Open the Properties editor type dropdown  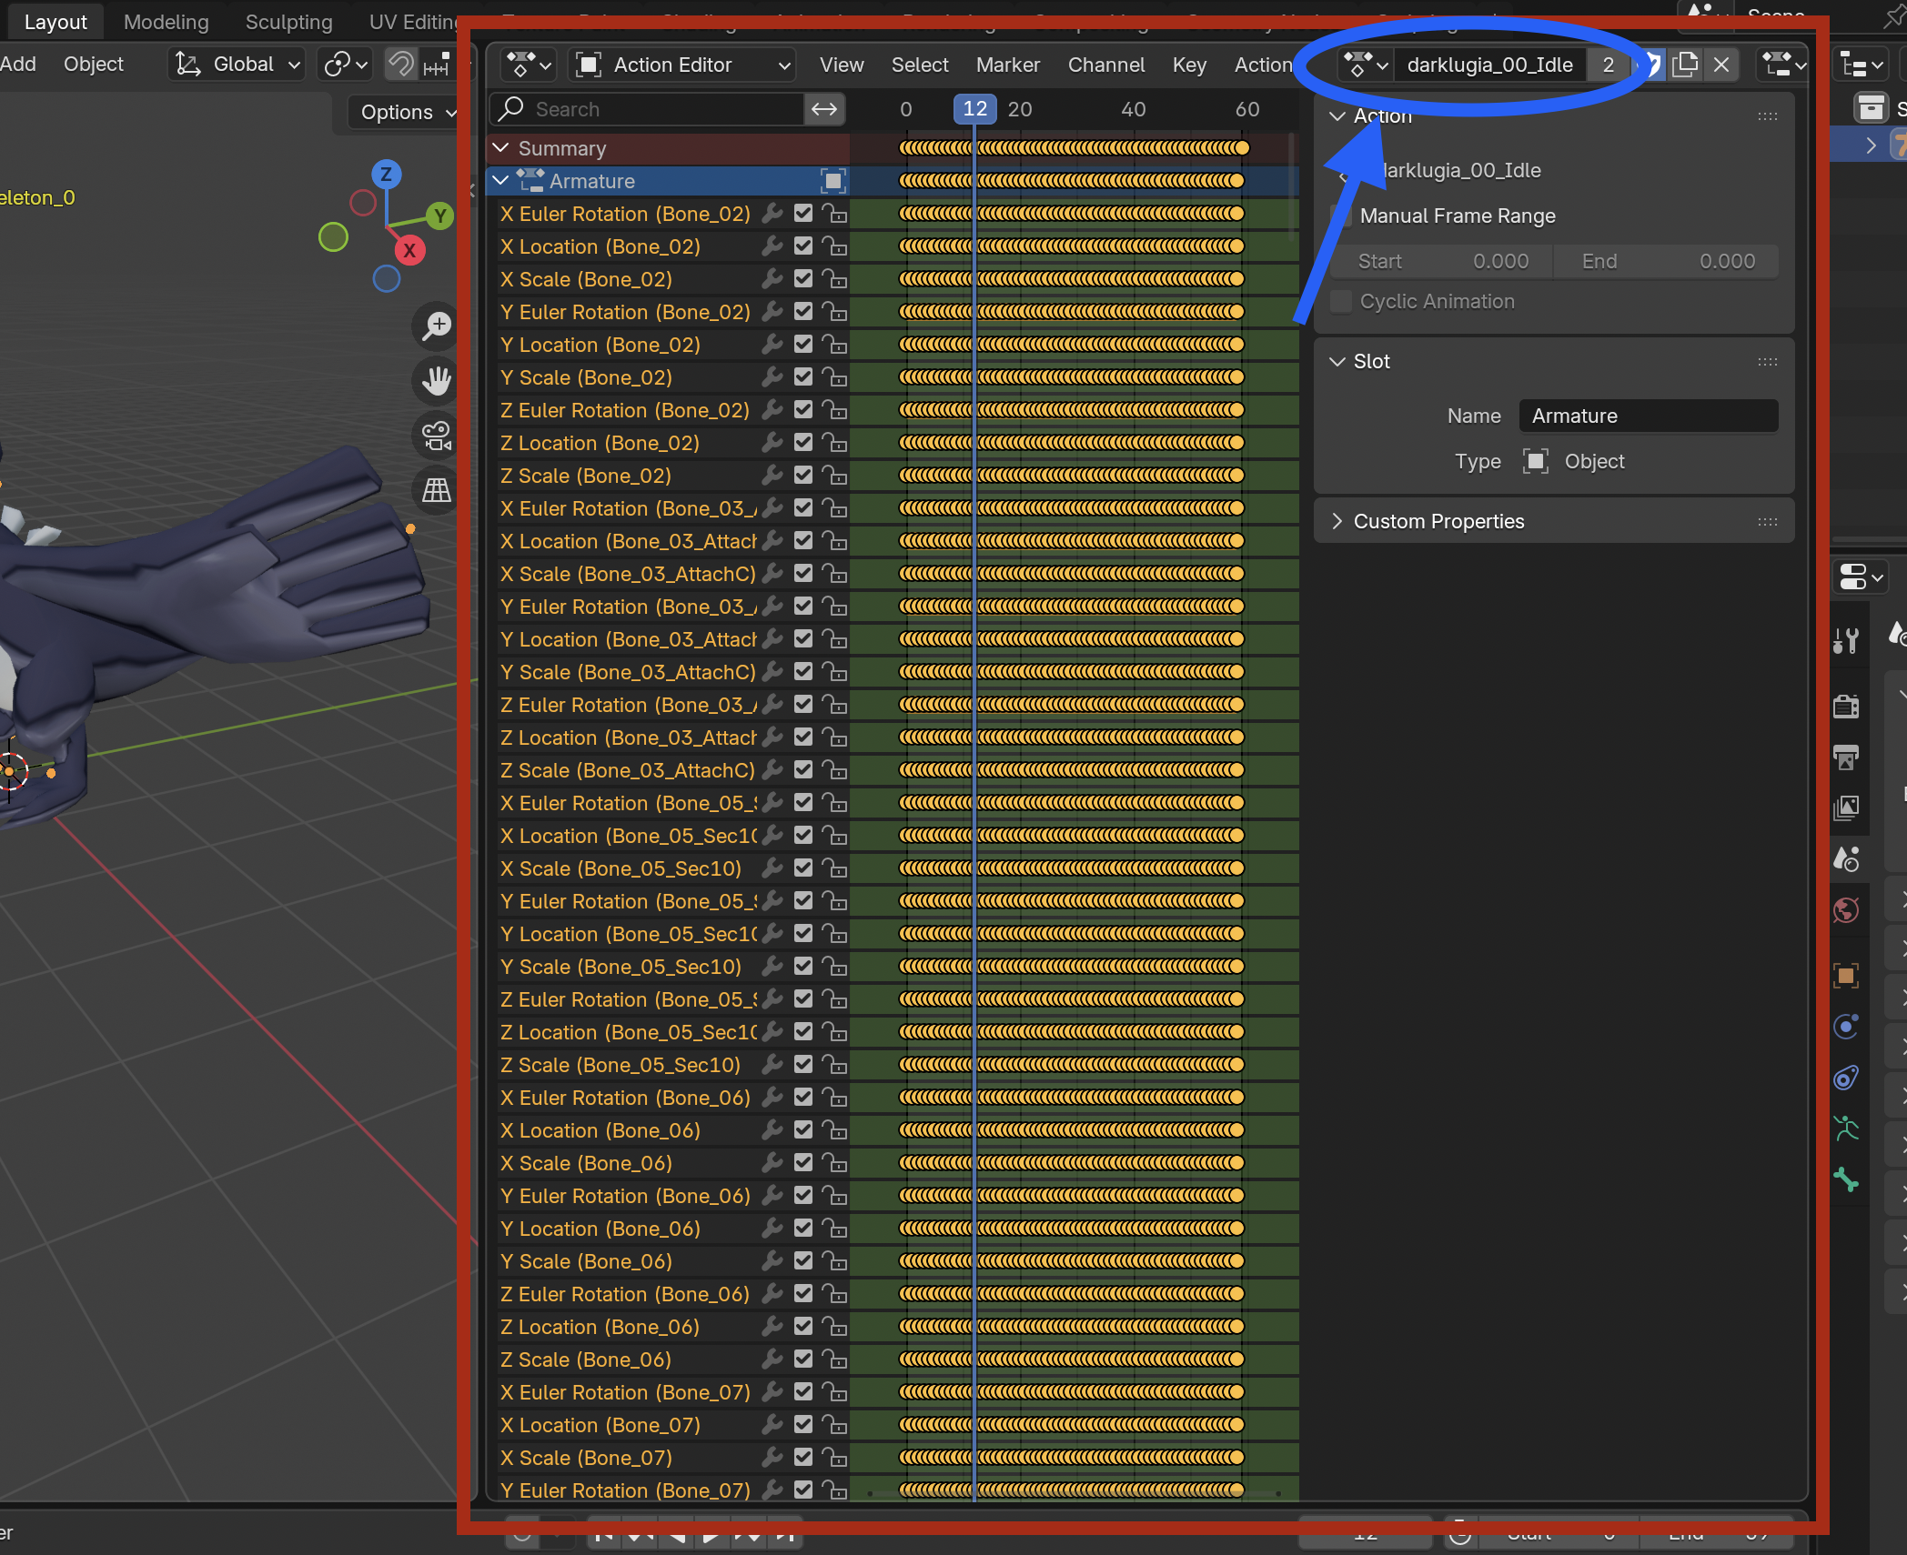1862,577
